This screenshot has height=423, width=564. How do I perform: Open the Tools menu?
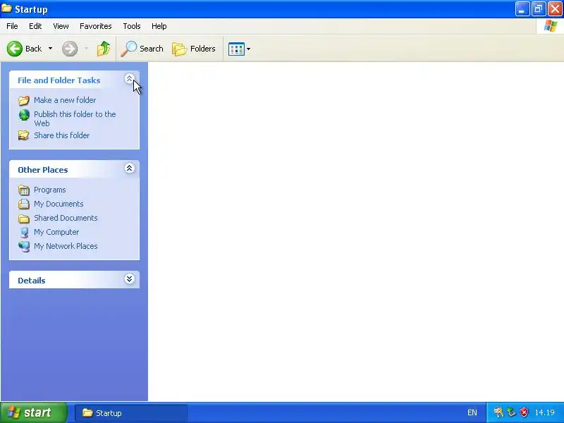[132, 26]
